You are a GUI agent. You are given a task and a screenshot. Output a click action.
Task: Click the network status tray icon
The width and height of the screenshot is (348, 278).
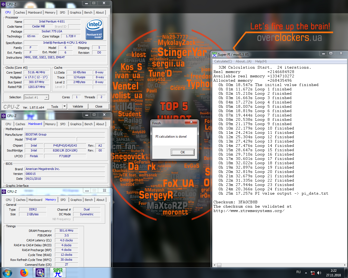click(x=313, y=273)
